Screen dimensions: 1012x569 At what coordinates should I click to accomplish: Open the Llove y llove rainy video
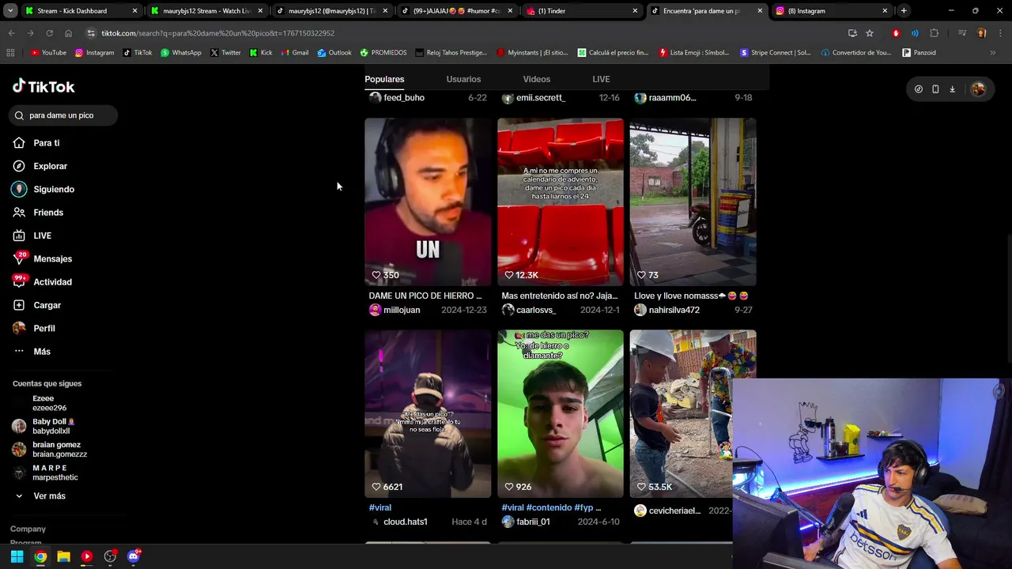[693, 202]
